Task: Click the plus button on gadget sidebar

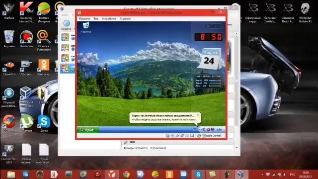Action: (x=208, y=26)
